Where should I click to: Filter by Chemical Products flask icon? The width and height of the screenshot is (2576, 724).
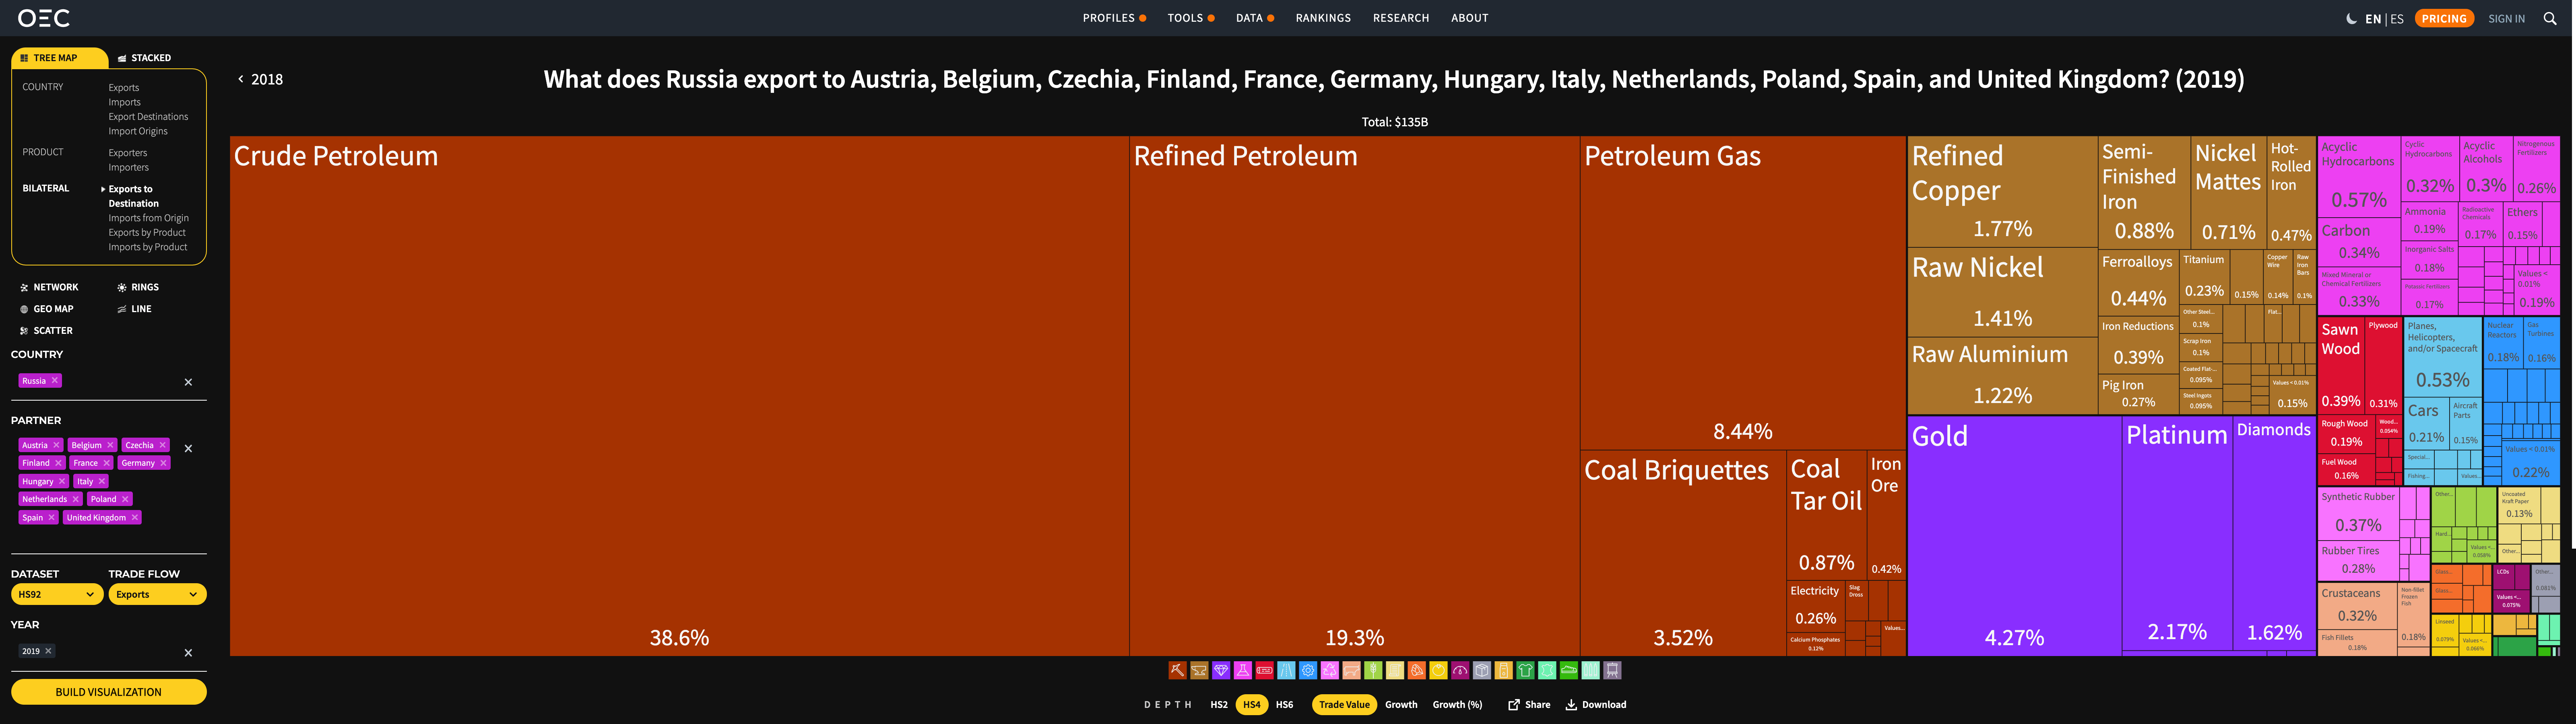coord(1243,671)
